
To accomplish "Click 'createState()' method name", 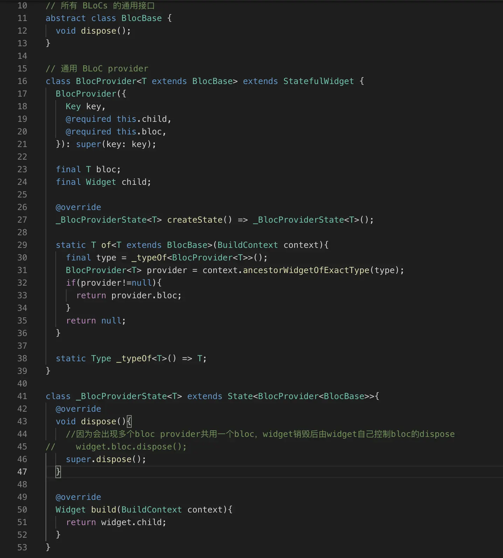I will tap(199, 220).
